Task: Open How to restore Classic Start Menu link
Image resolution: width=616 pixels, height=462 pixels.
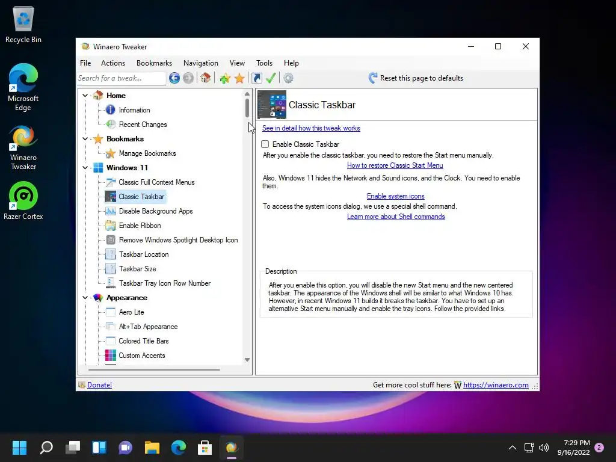Action: click(395, 165)
